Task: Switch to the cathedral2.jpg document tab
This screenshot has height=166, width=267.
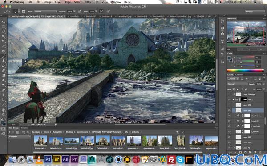Action: tap(125, 17)
